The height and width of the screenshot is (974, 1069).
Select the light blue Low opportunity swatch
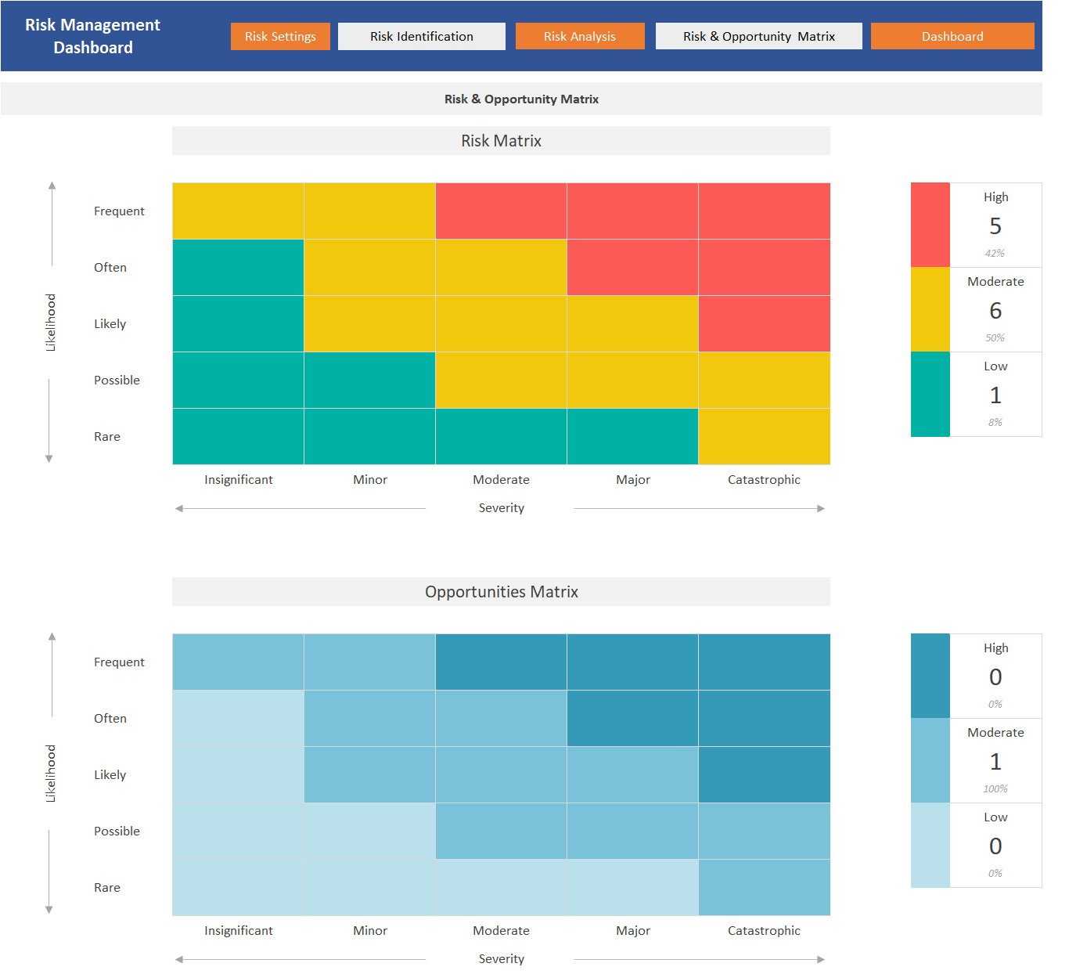point(930,845)
